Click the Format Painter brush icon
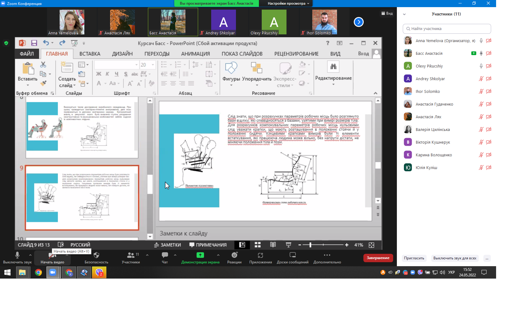524x312 pixels. pos(43,83)
